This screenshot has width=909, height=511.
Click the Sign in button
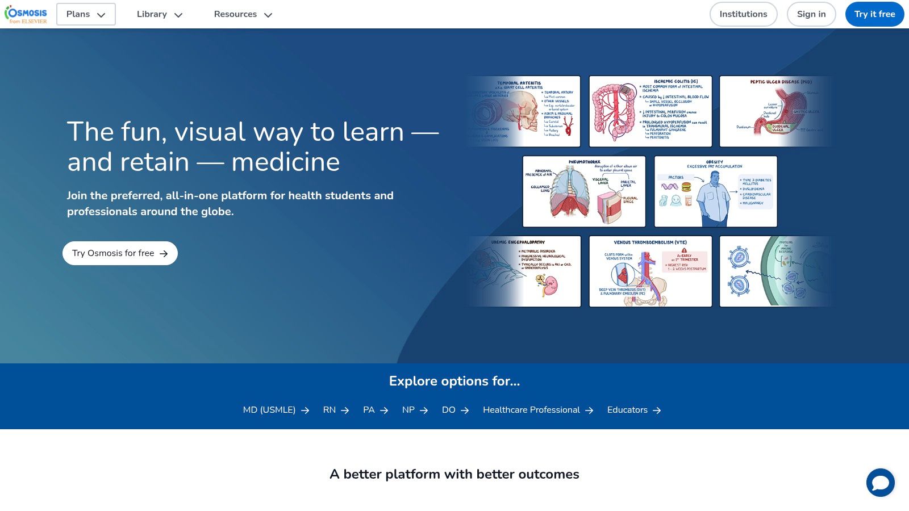coord(811,14)
